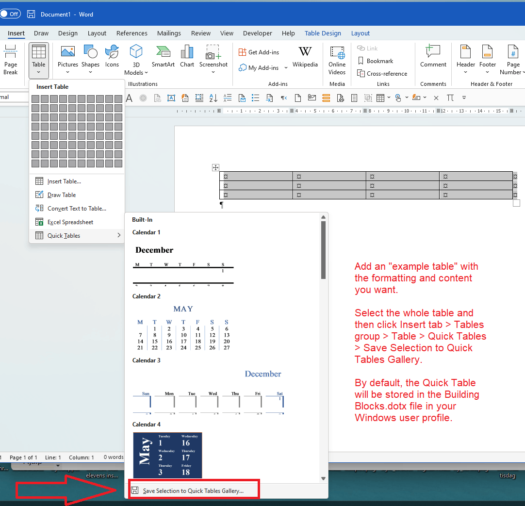525x506 pixels.
Task: Expand the table icon dropdown in quick toolbar
Action: [389, 98]
